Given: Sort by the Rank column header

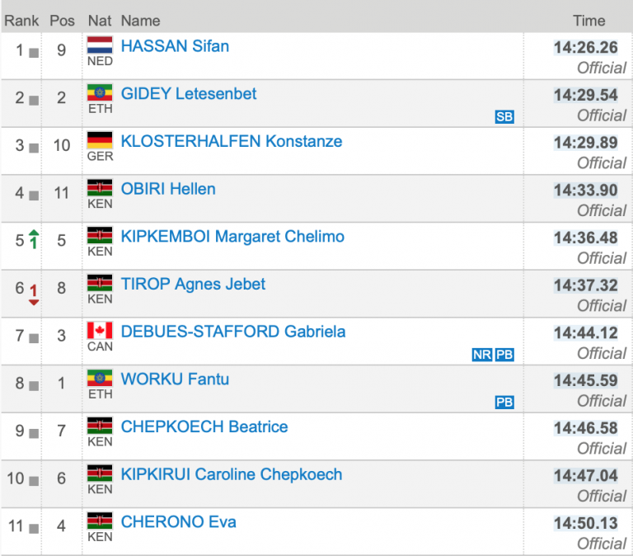Looking at the screenshot, I should [x=21, y=21].
